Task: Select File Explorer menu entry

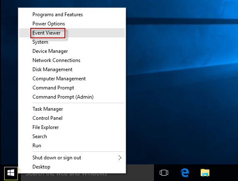Action: click(x=72, y=127)
